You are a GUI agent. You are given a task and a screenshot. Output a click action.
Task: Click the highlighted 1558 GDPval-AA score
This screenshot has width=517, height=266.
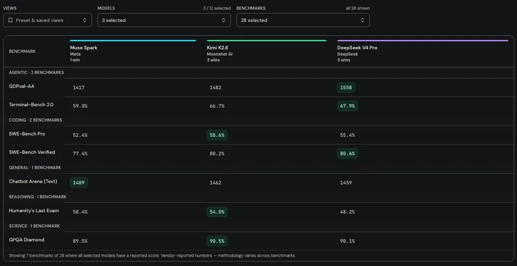click(346, 88)
